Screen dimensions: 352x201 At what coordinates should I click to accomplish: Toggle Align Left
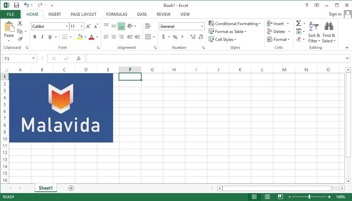coord(106,36)
